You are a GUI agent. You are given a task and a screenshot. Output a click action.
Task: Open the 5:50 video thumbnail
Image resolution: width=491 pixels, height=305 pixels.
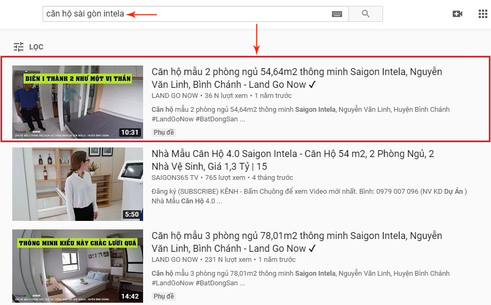pos(78,184)
